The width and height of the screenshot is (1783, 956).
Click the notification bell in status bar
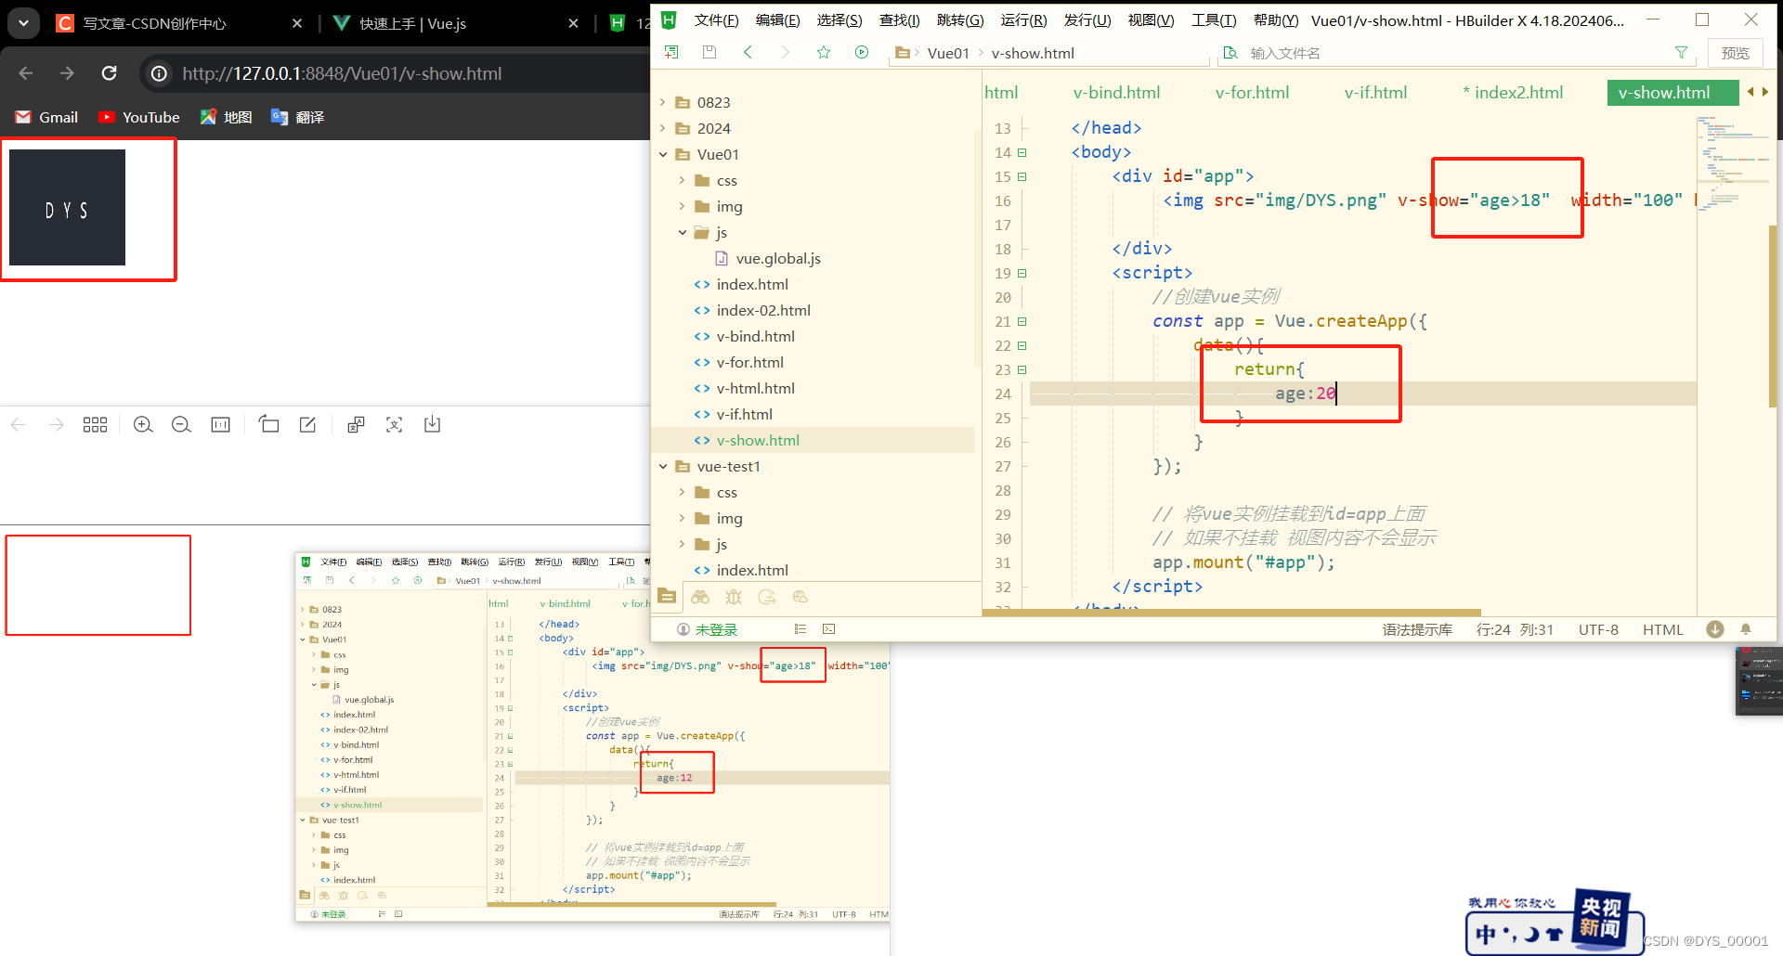click(x=1746, y=629)
